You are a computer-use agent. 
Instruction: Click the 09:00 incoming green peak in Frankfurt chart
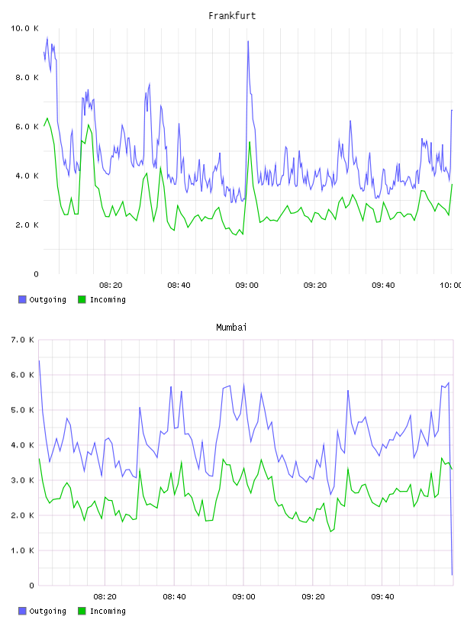coord(250,142)
